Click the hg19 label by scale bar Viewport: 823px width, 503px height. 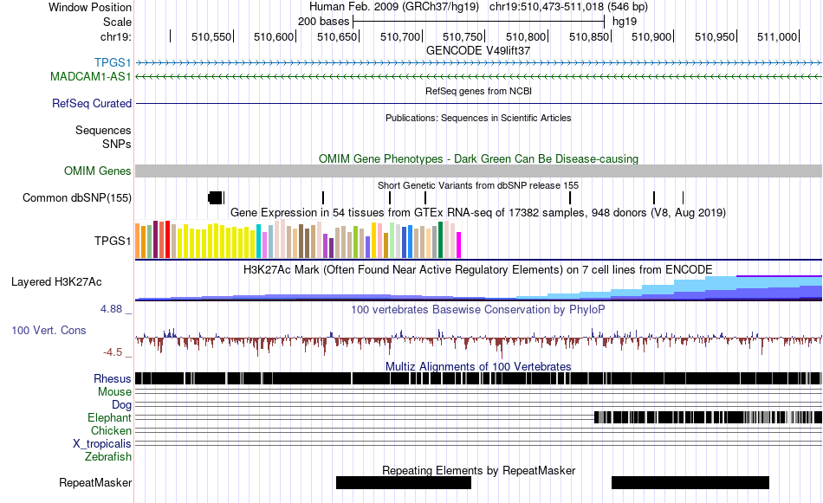click(x=625, y=22)
